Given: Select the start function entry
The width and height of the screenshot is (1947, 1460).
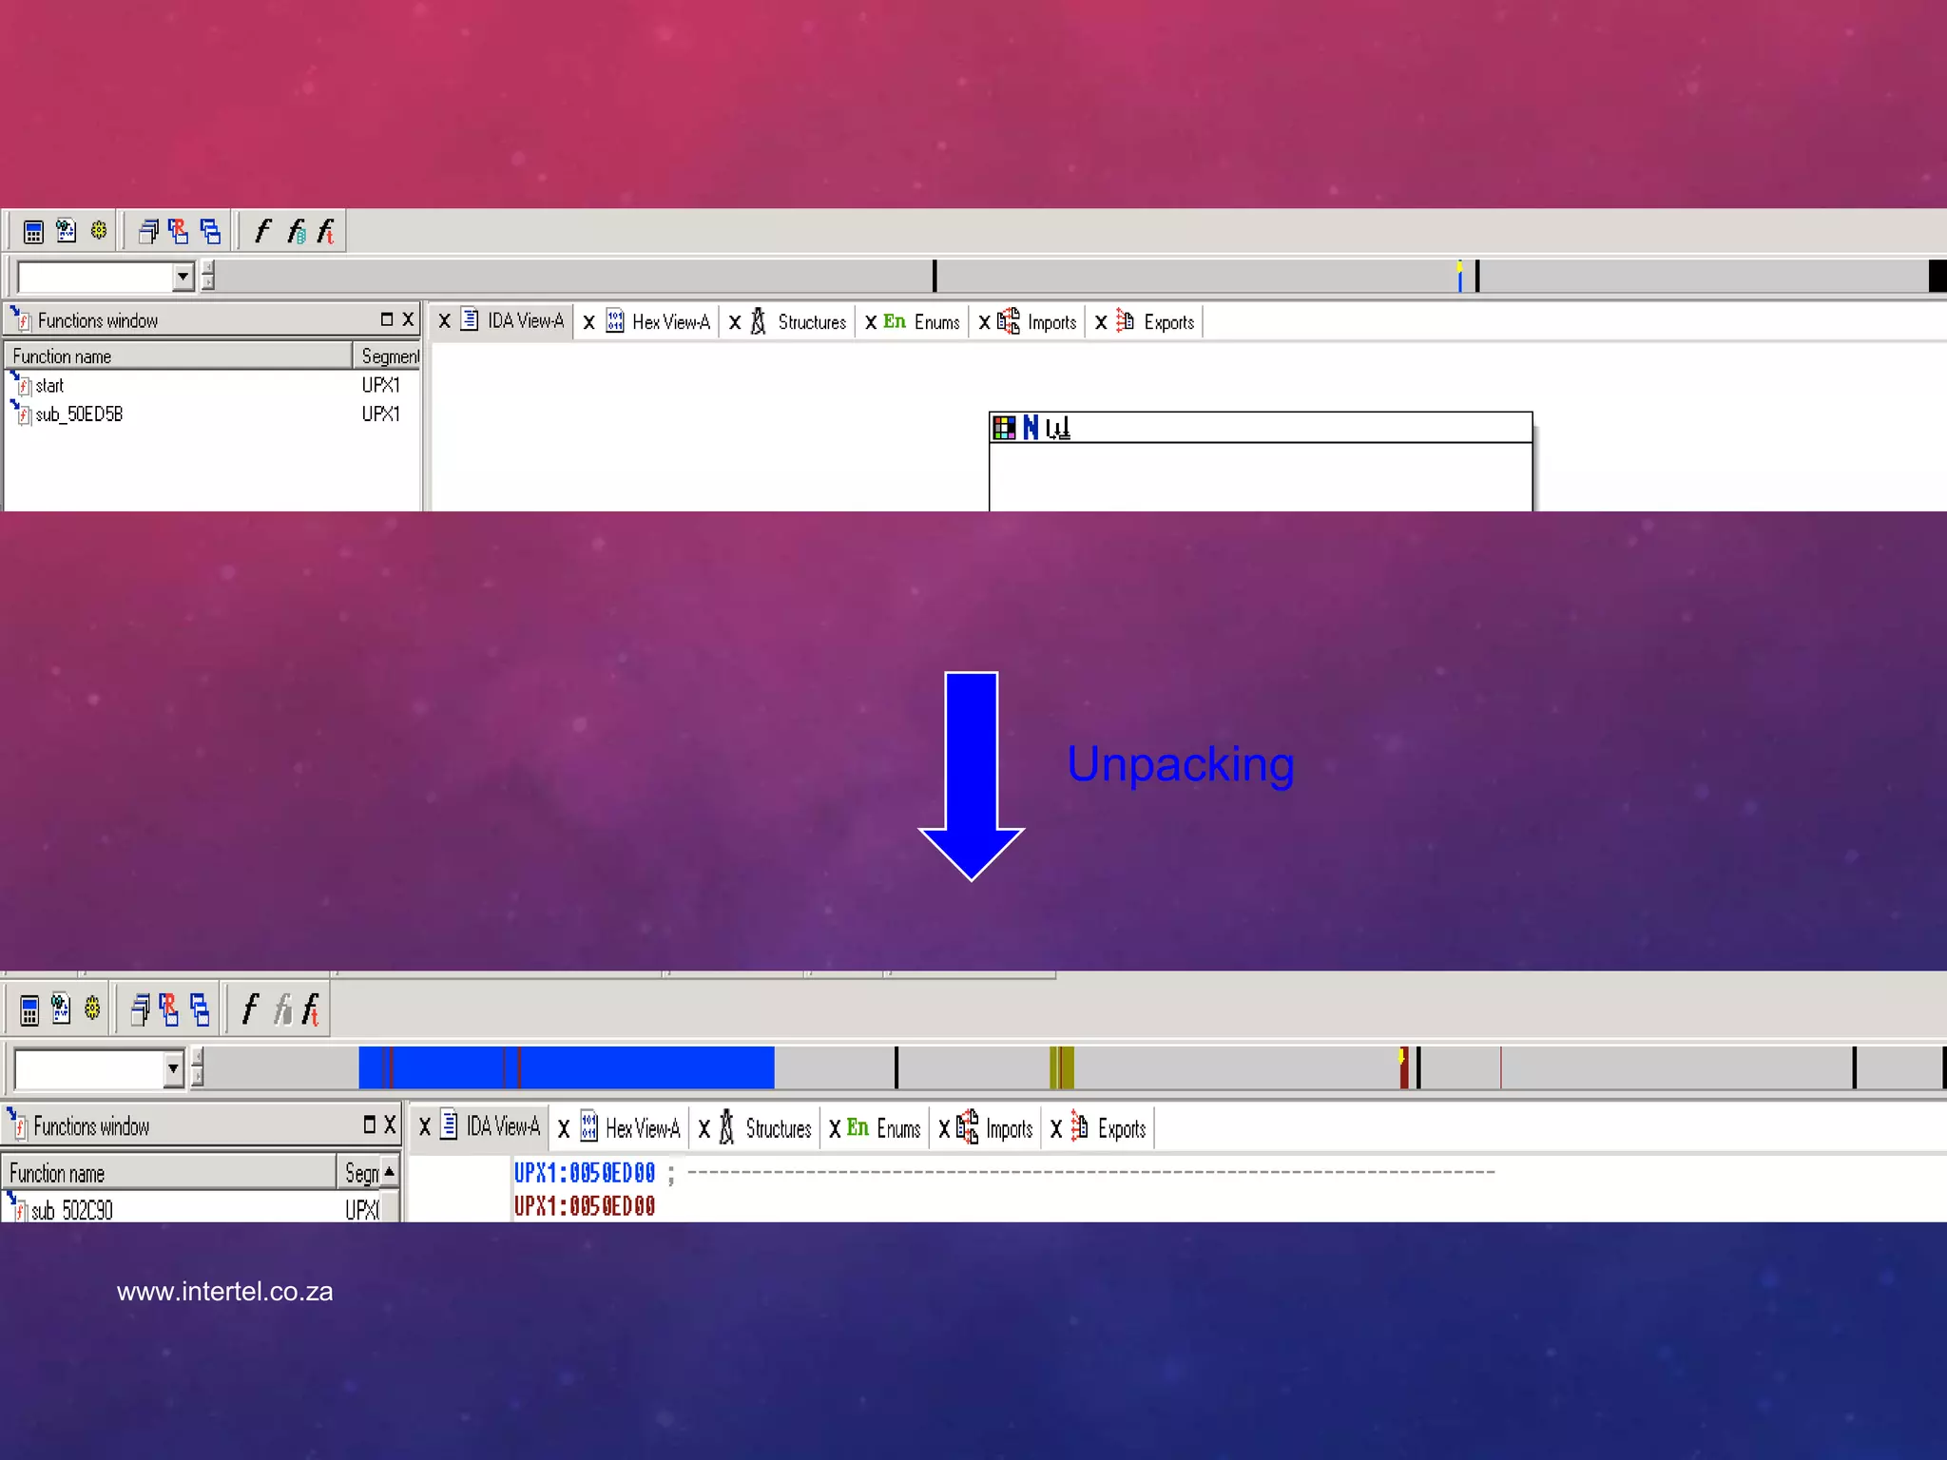Looking at the screenshot, I should (49, 386).
